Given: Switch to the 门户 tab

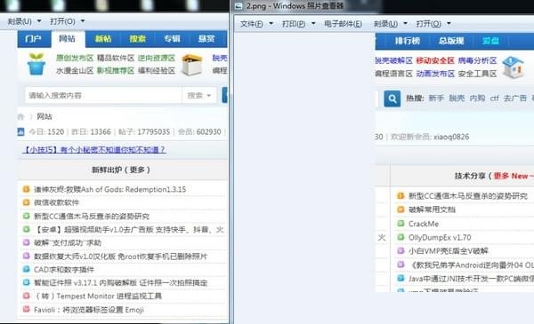Looking at the screenshot, I should point(34,39).
